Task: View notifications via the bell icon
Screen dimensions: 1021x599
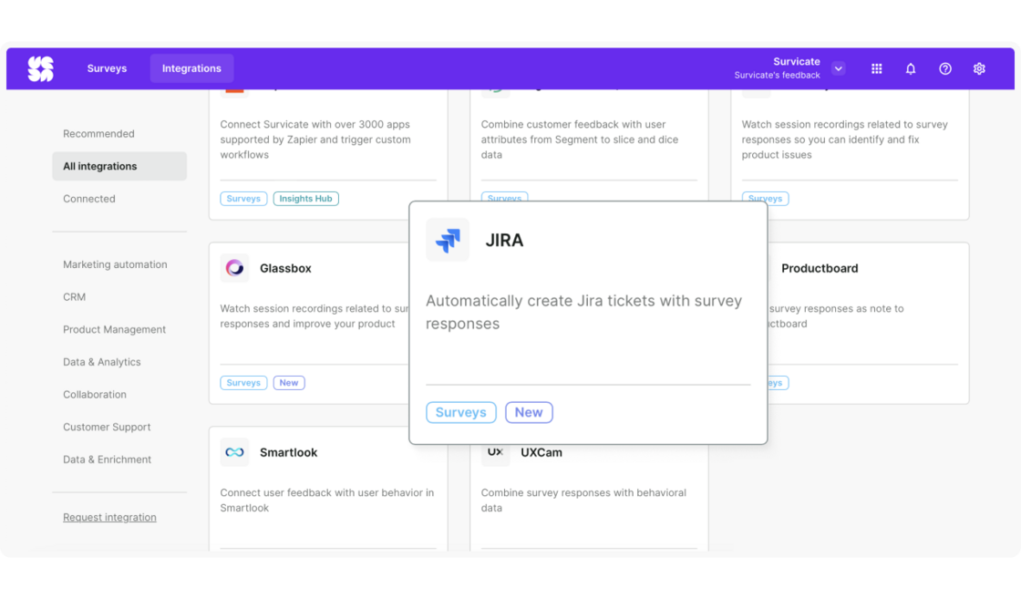Action: click(x=911, y=67)
